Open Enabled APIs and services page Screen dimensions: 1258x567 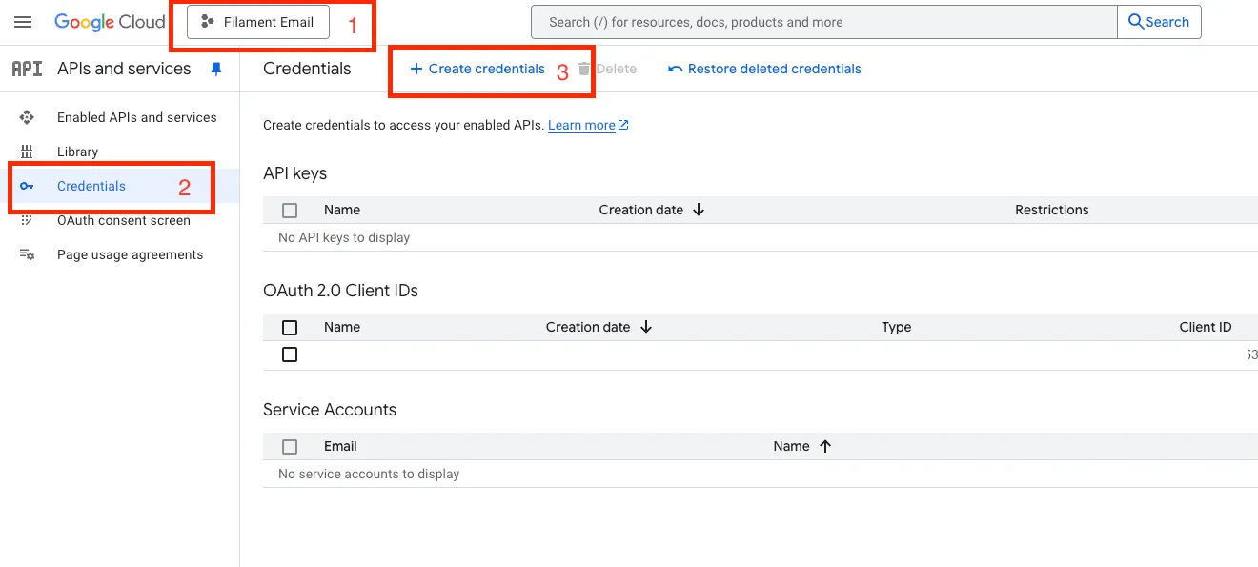pyautogui.click(x=136, y=117)
